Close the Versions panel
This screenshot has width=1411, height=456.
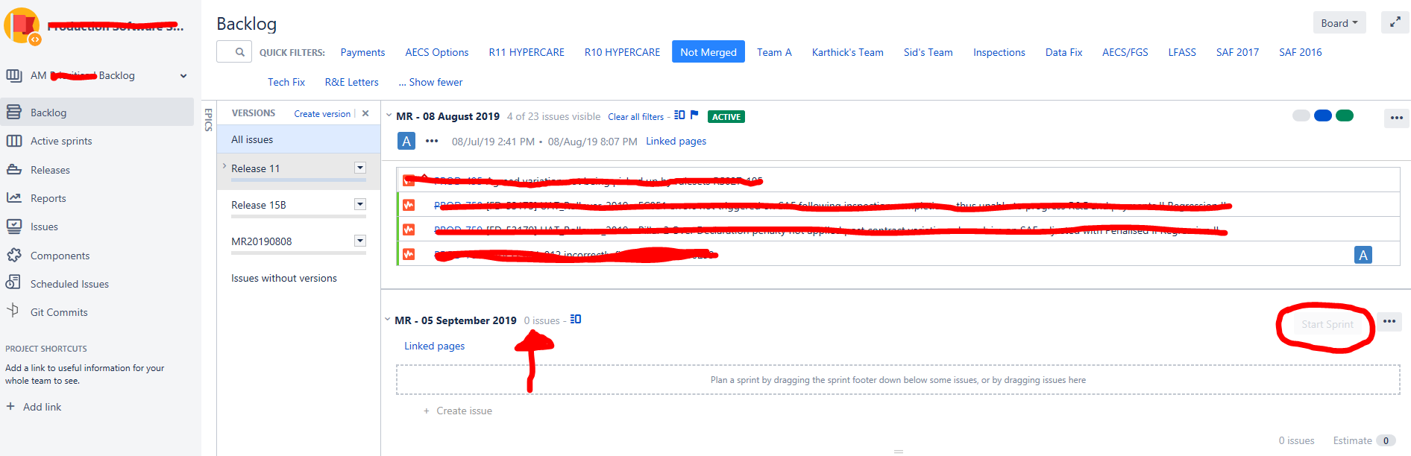[x=365, y=113]
